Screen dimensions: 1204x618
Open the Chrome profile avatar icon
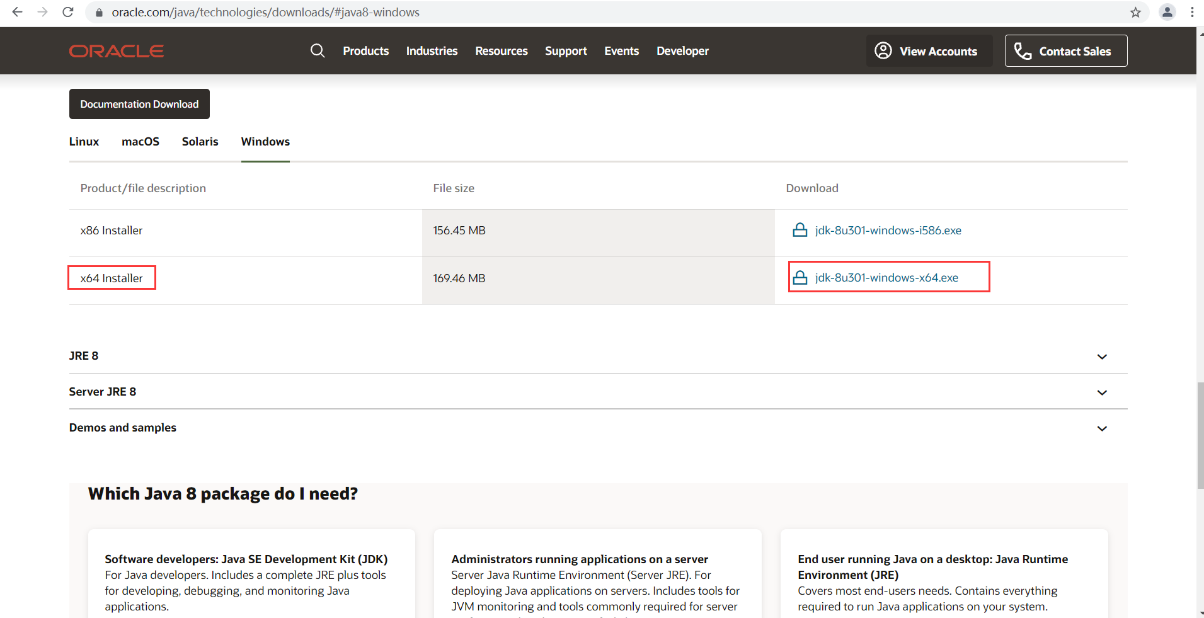coord(1167,13)
